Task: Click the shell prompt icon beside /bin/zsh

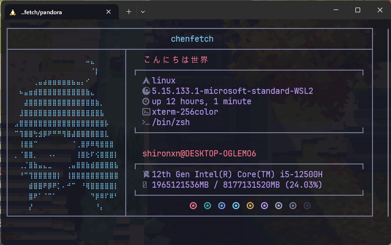Action: pyautogui.click(x=146, y=122)
